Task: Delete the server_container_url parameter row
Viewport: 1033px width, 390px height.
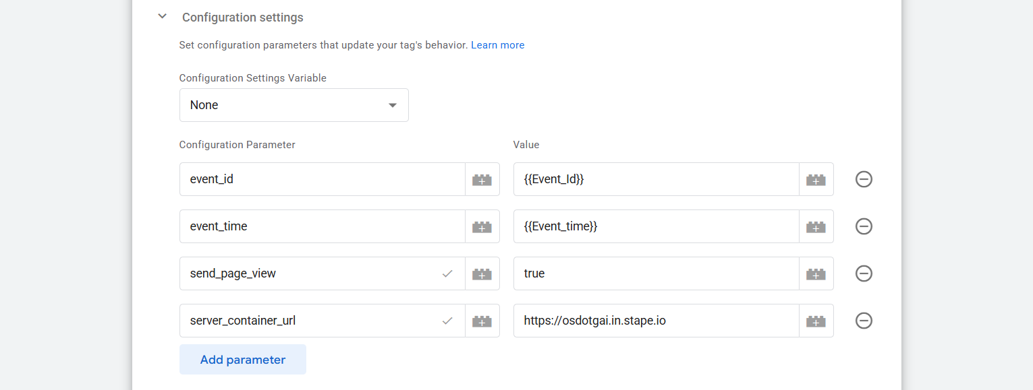Action: pyautogui.click(x=864, y=321)
